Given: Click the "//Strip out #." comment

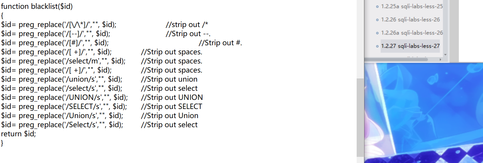Looking at the screenshot, I should pos(220,43).
